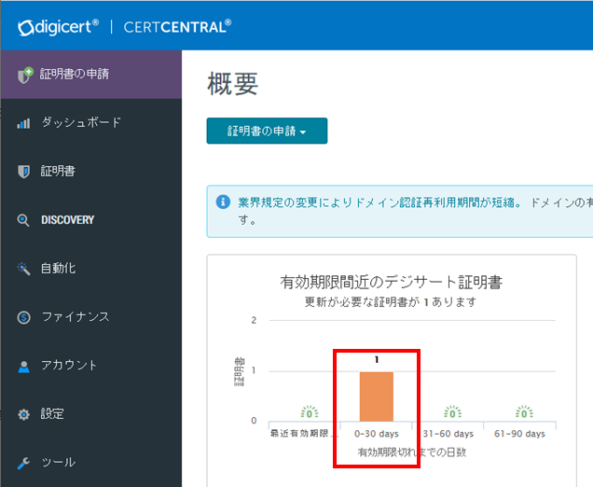Click the shield icon for 証明書
This screenshot has width=593, height=487.
(x=24, y=172)
